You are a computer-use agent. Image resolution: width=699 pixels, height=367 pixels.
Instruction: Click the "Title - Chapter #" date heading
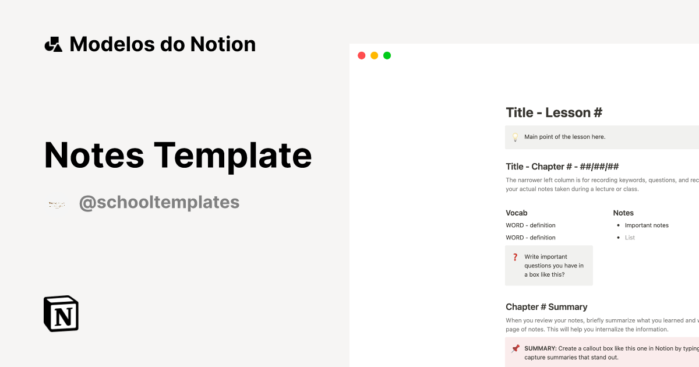tap(562, 167)
